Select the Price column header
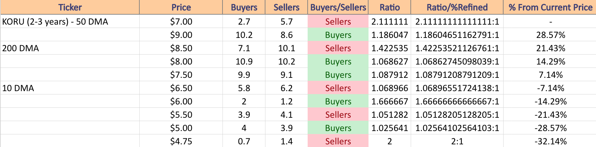This screenshot has width=596, height=147. (181, 7)
